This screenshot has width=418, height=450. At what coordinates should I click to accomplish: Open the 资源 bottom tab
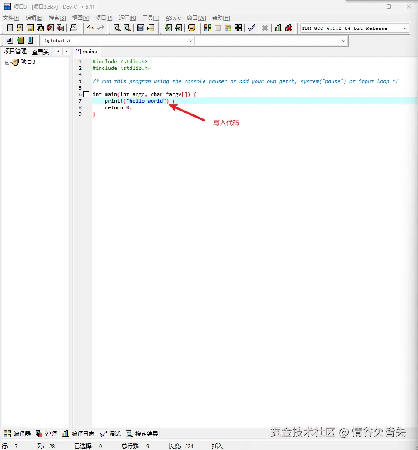pos(46,434)
